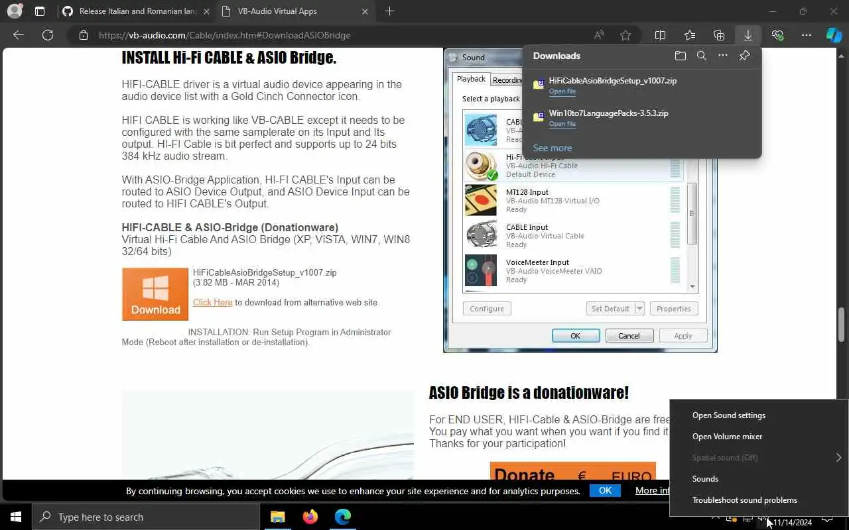The image size is (849, 530).
Task: Click the Donate EURO button
Action: click(573, 471)
